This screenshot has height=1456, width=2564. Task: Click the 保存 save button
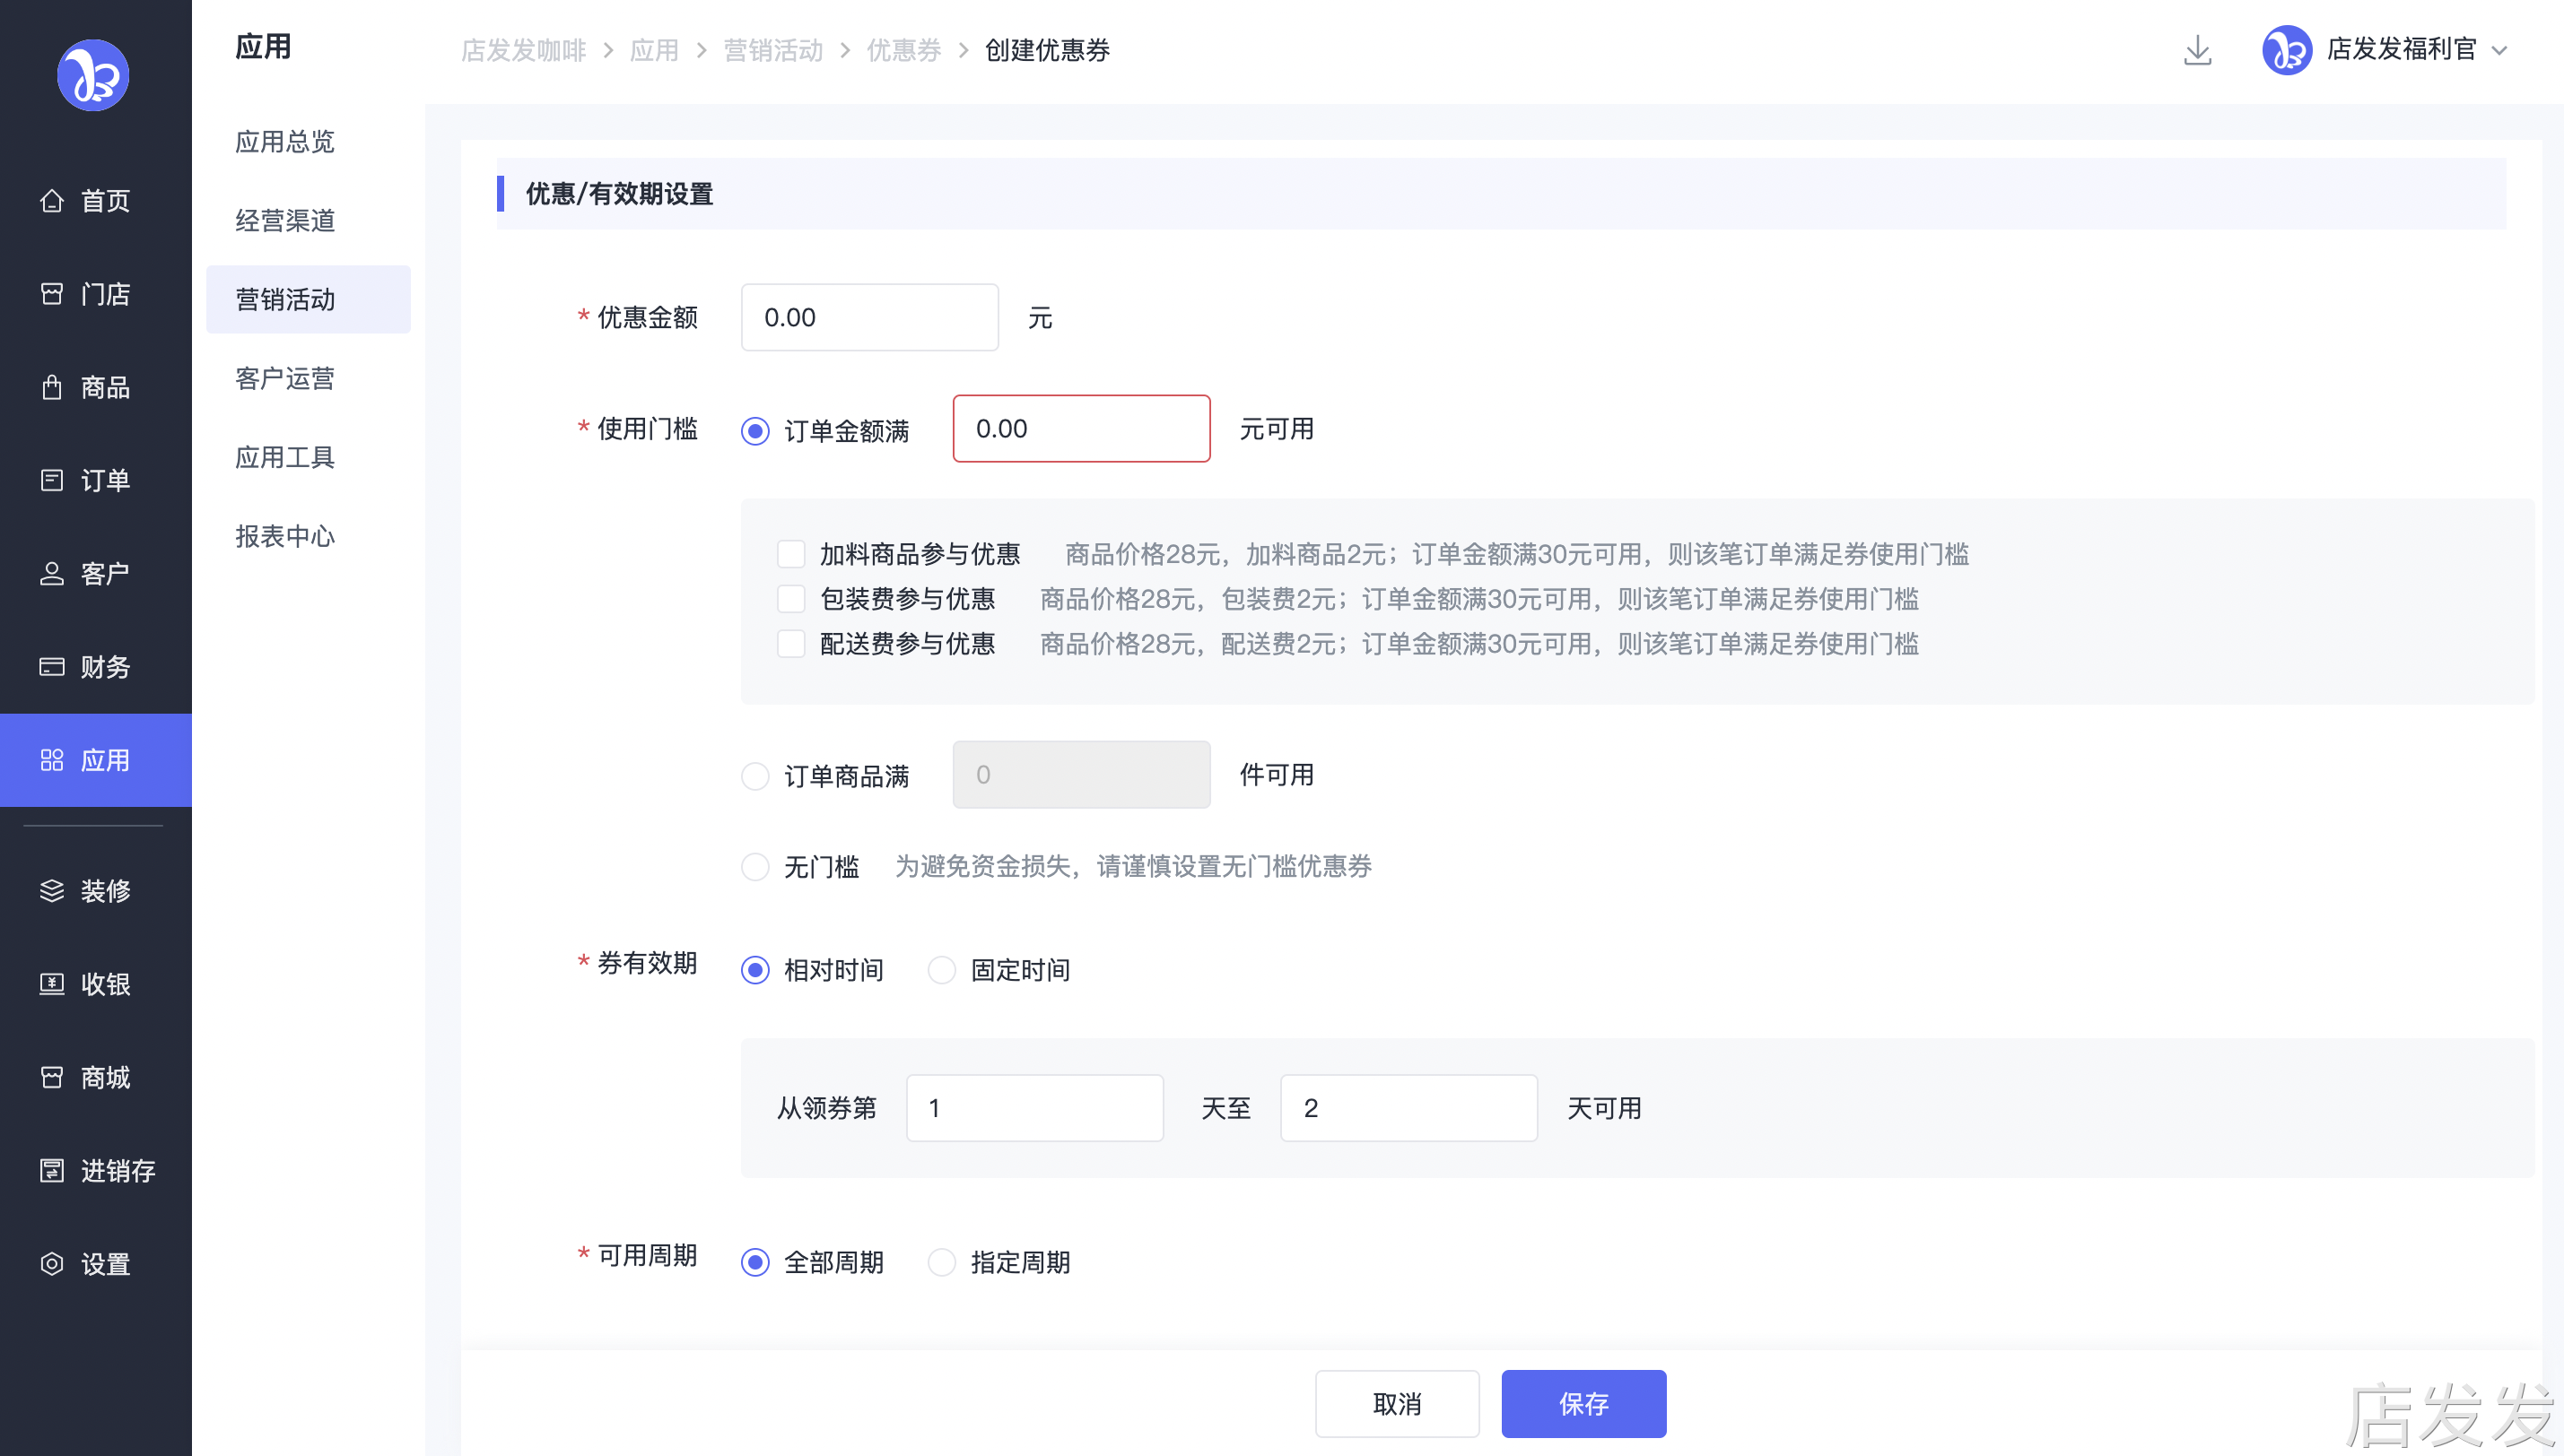1583,1404
